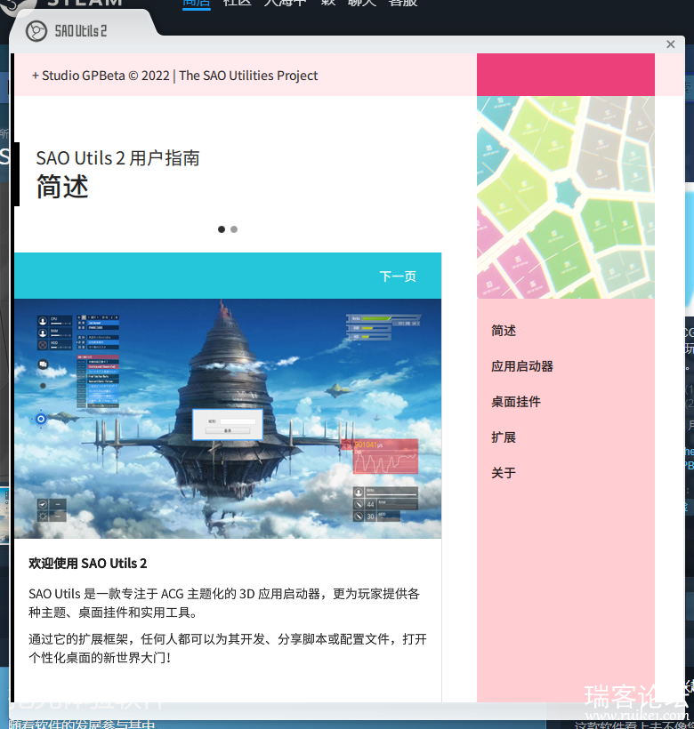
Task: Go to the next page with 下一页
Action: pos(398,276)
